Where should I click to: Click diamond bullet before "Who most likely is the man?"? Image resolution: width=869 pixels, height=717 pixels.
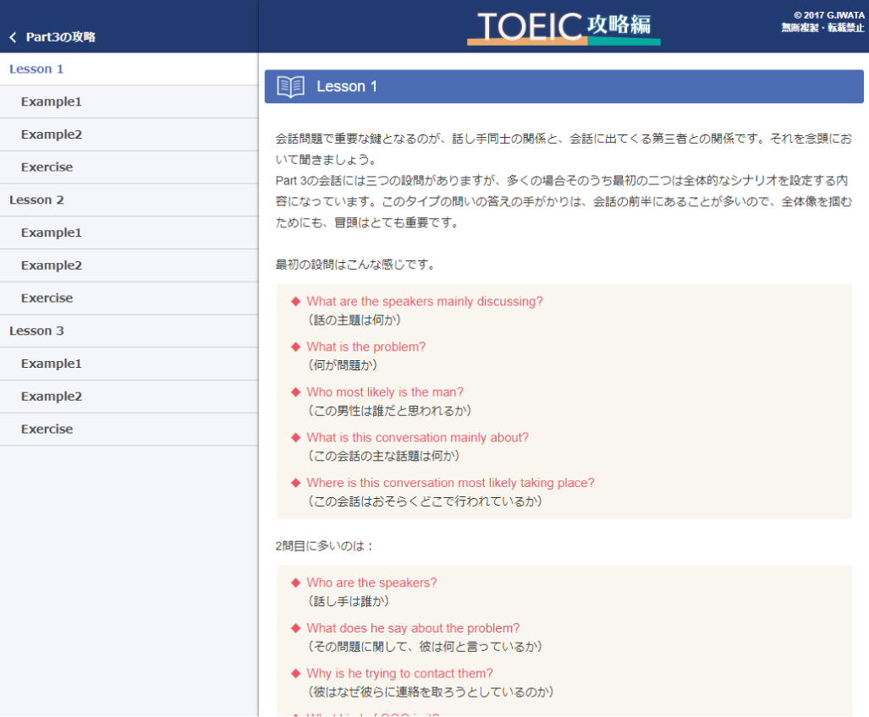[x=295, y=392]
